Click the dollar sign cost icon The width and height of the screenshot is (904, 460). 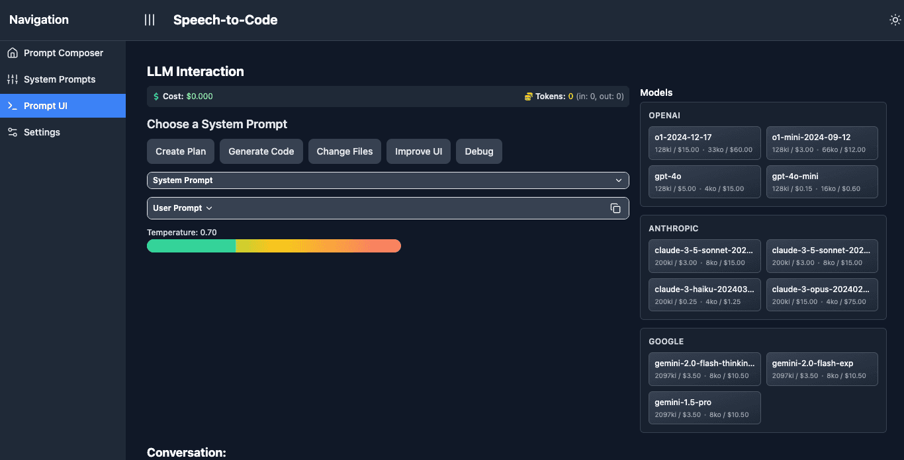[x=156, y=96]
